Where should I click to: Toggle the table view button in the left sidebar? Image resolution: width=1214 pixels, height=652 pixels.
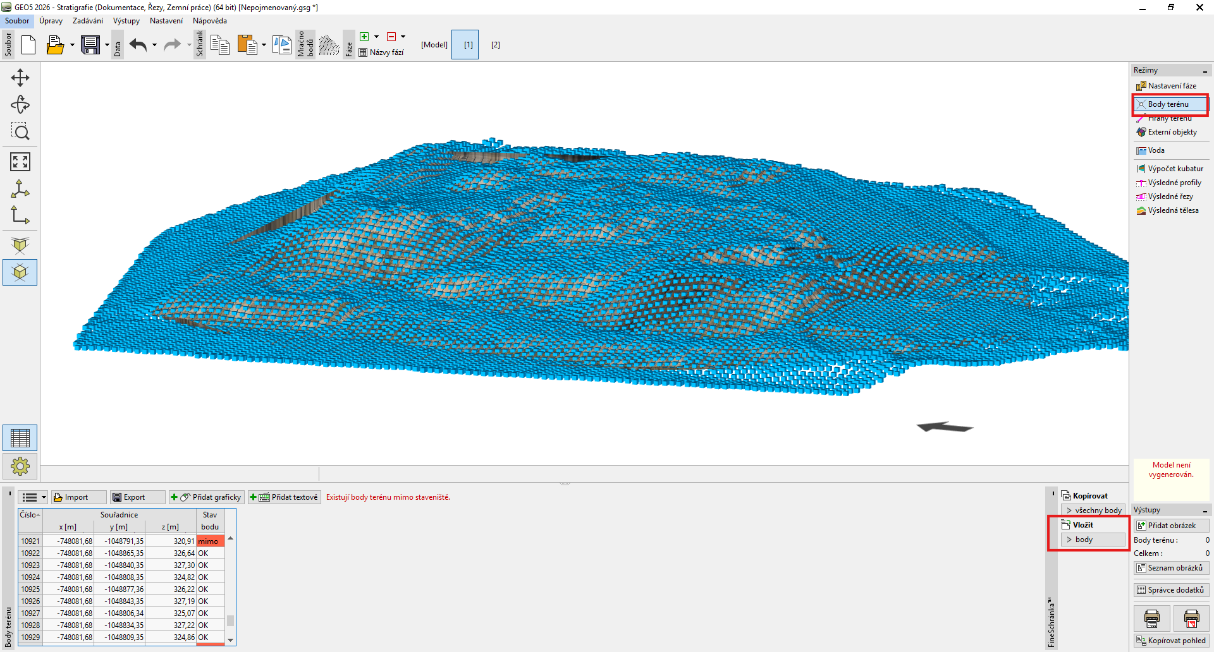coord(20,438)
